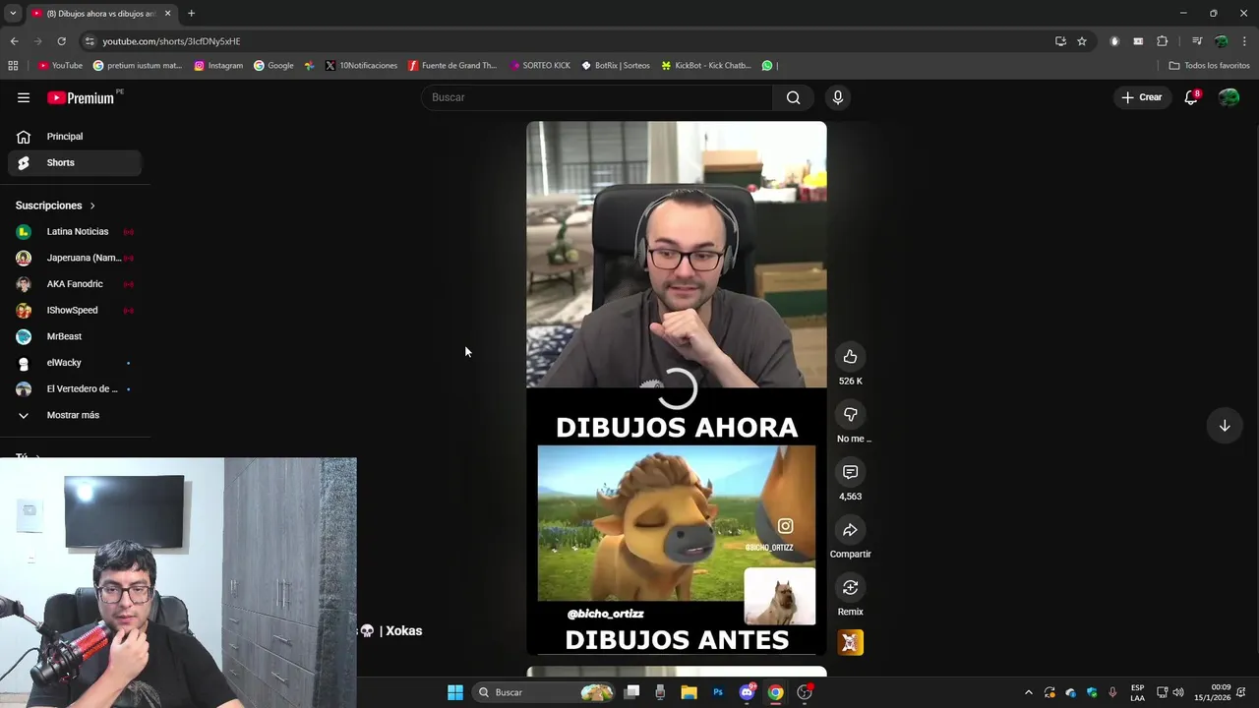1259x708 pixels.
Task: Open the Instagram bookmark
Action: click(x=218, y=66)
